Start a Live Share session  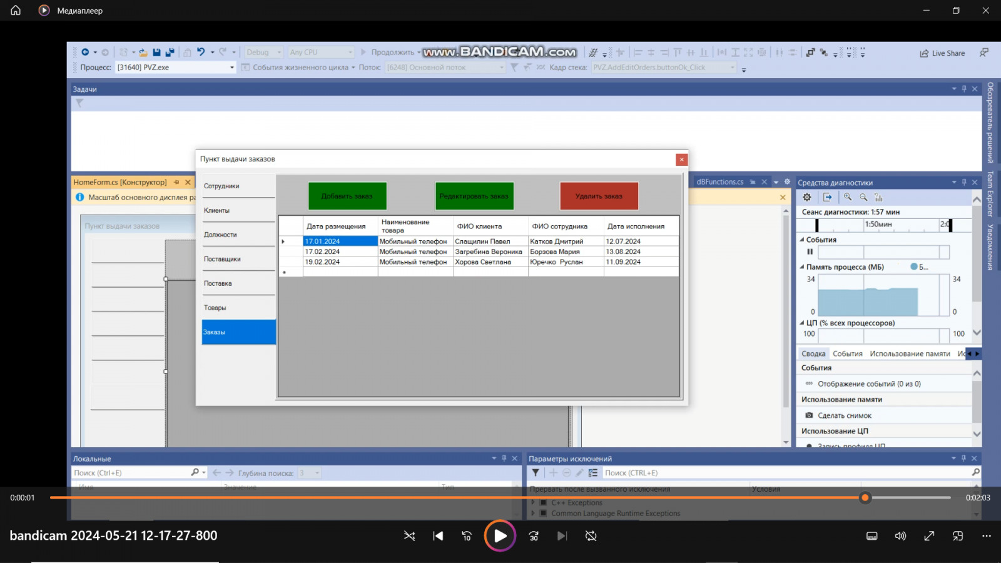pyautogui.click(x=942, y=53)
